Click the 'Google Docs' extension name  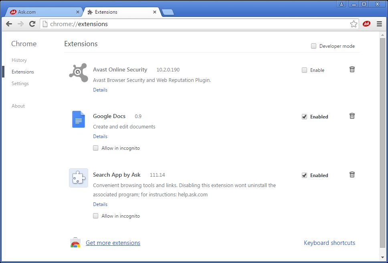[x=109, y=116]
